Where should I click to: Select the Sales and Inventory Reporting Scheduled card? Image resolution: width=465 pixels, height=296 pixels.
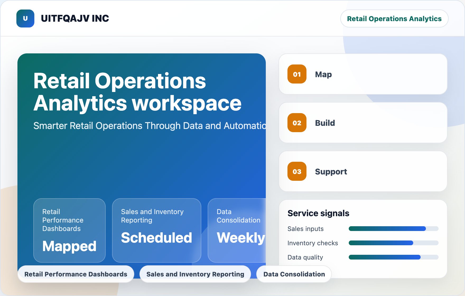pyautogui.click(x=157, y=230)
